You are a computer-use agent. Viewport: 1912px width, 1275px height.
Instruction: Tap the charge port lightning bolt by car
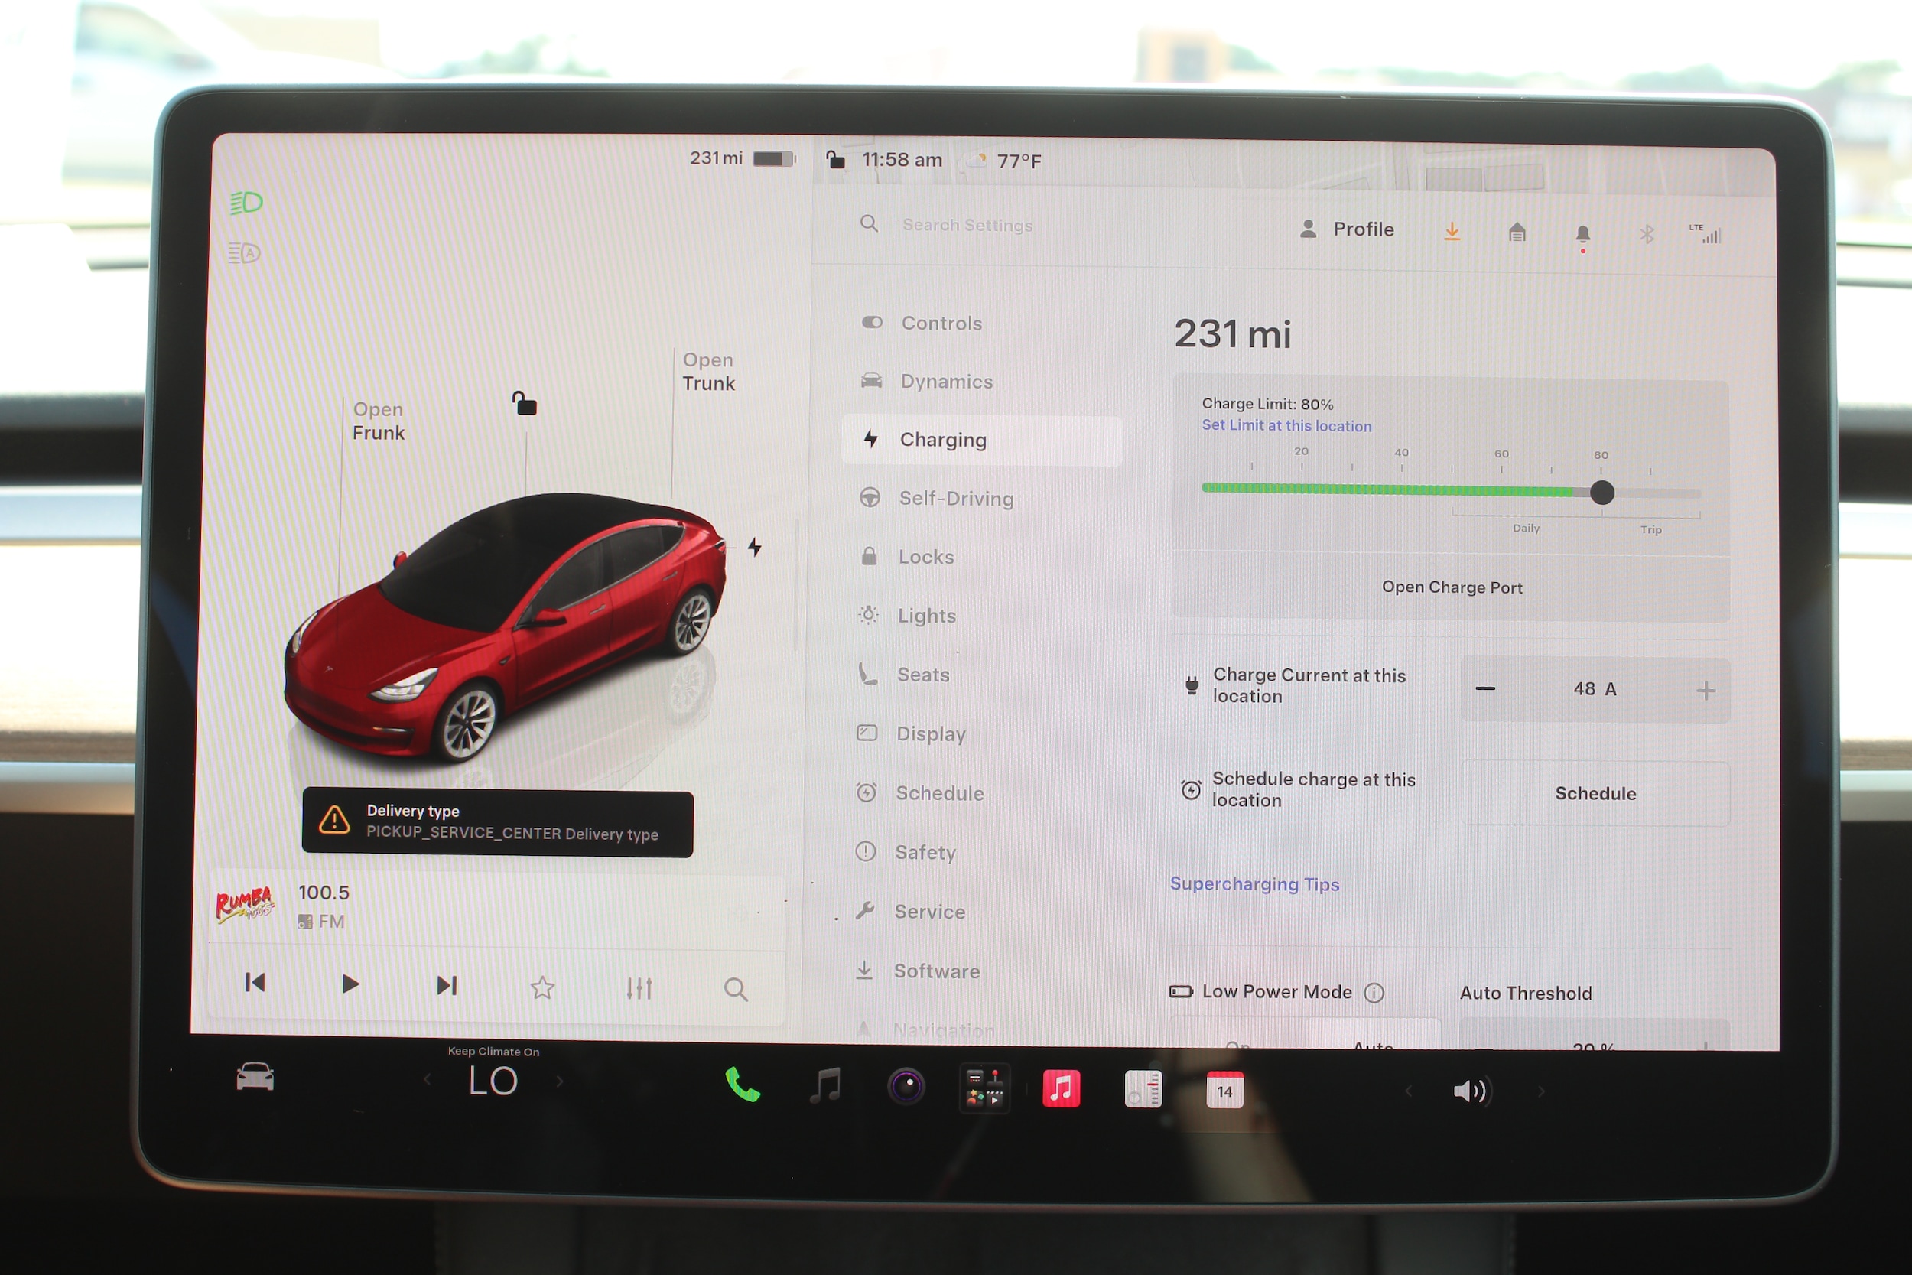[755, 546]
